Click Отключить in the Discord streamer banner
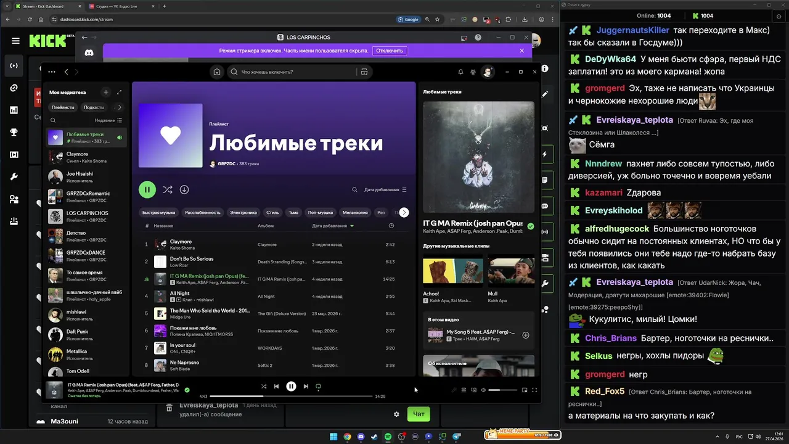789x444 pixels. [390, 51]
